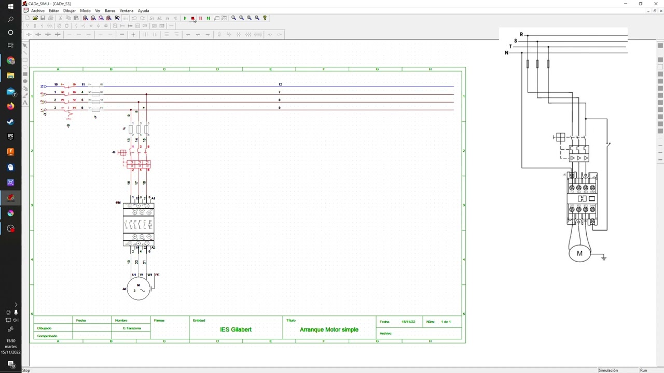Image resolution: width=664 pixels, height=373 pixels.
Task: Click the -F fuse group in schematic
Action: pyautogui.click(x=139, y=129)
